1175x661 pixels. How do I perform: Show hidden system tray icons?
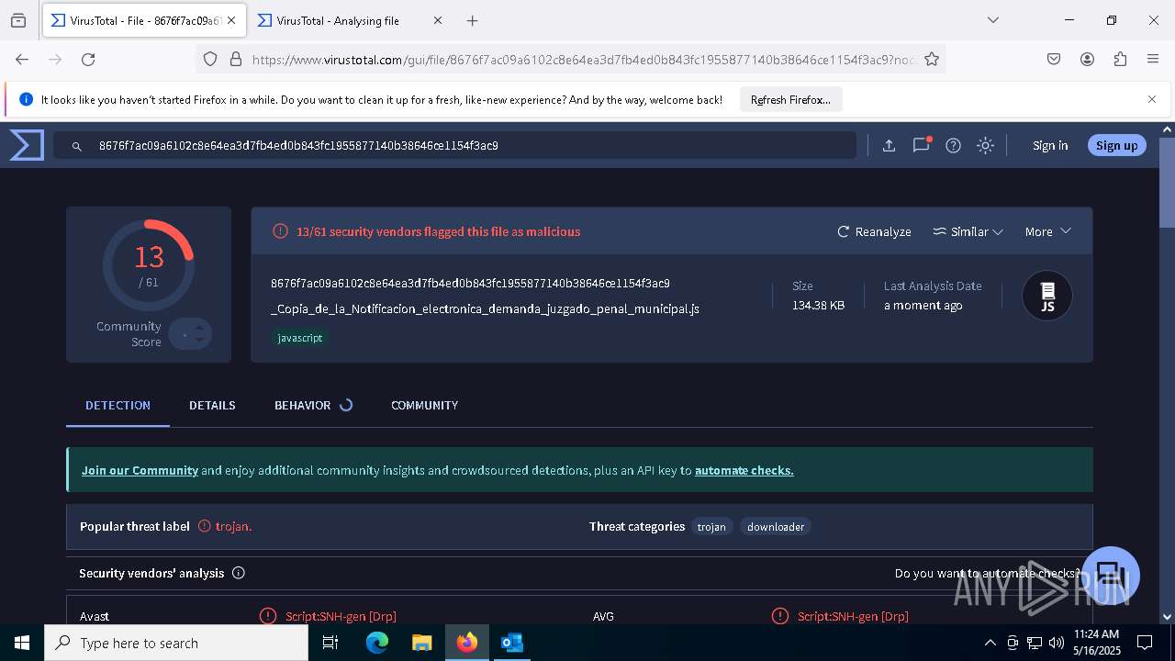click(x=990, y=643)
